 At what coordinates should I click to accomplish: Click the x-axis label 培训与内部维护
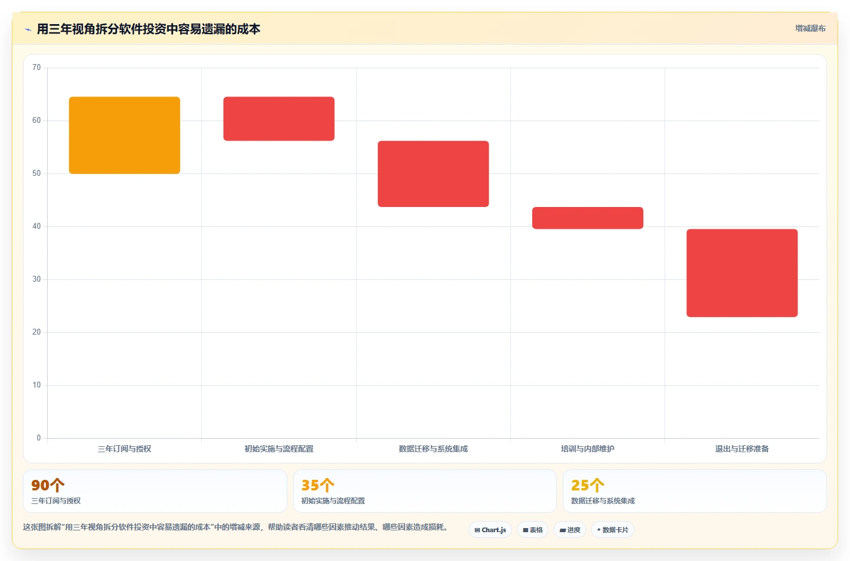click(587, 449)
